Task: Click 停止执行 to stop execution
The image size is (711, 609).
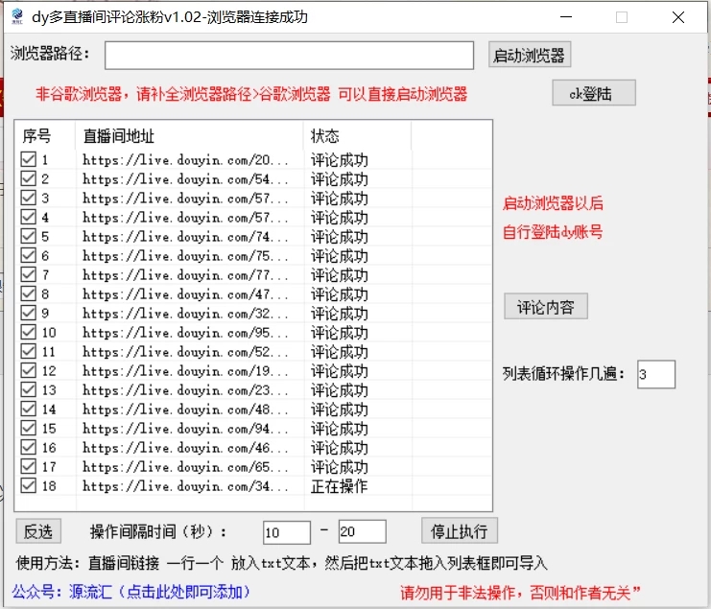Action: click(x=459, y=530)
